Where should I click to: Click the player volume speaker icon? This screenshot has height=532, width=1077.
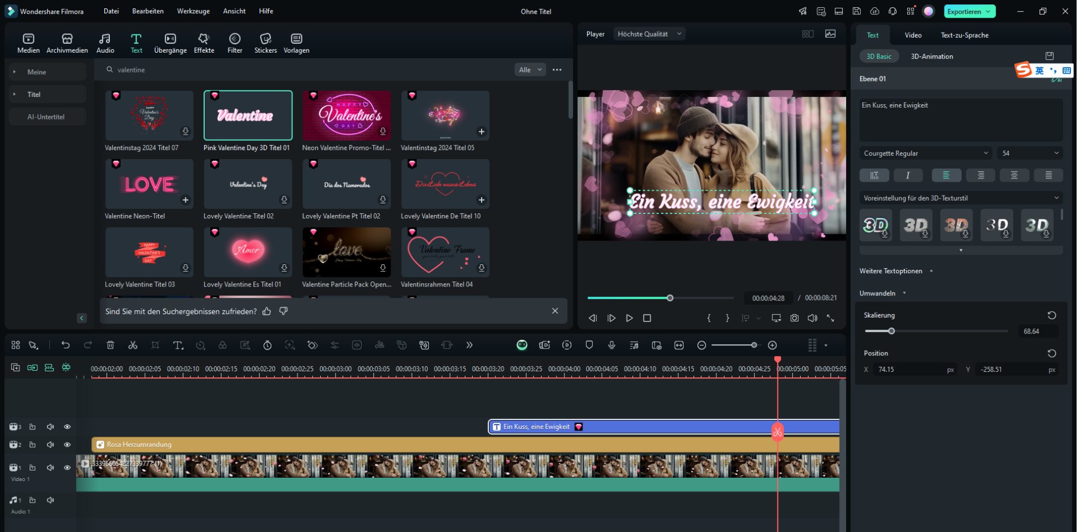(812, 318)
